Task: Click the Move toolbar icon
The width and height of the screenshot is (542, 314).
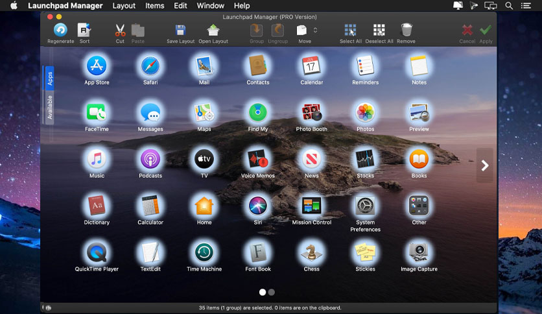Action: click(x=301, y=30)
